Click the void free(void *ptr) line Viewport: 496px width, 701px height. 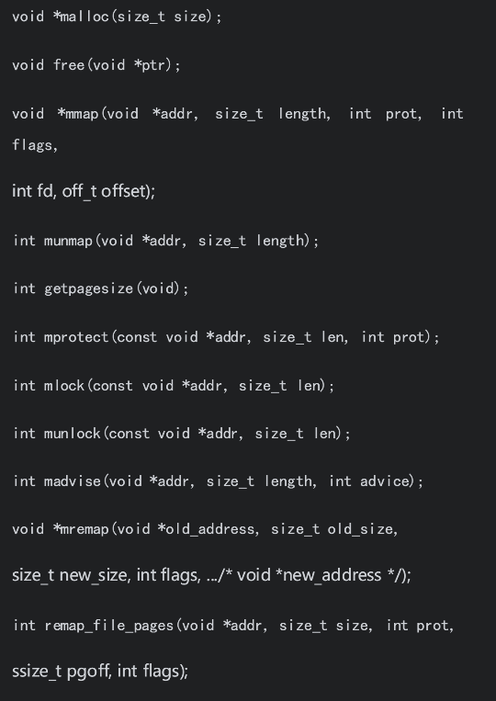[96, 65]
